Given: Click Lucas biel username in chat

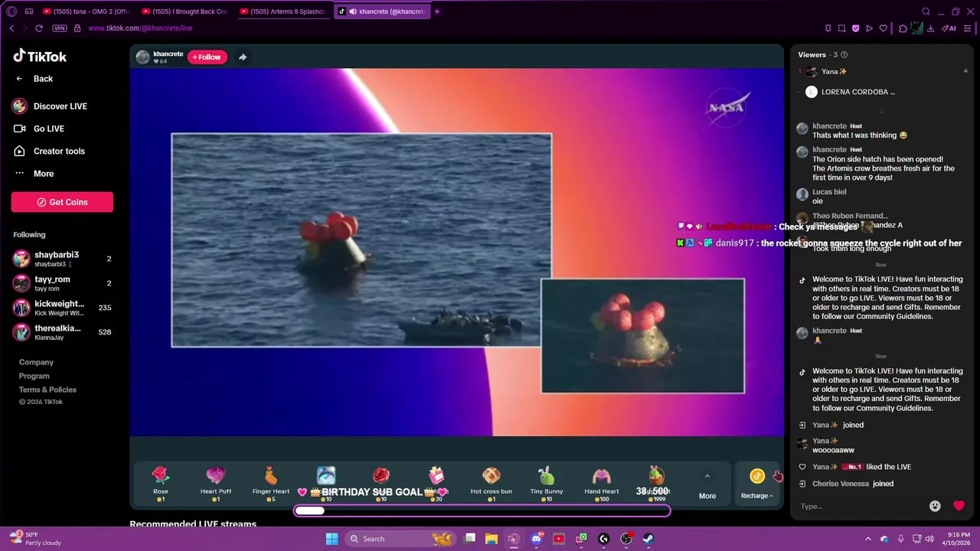Looking at the screenshot, I should click(x=829, y=192).
